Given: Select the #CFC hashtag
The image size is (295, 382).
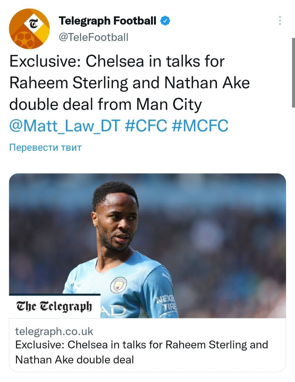Looking at the screenshot, I should point(145,126).
